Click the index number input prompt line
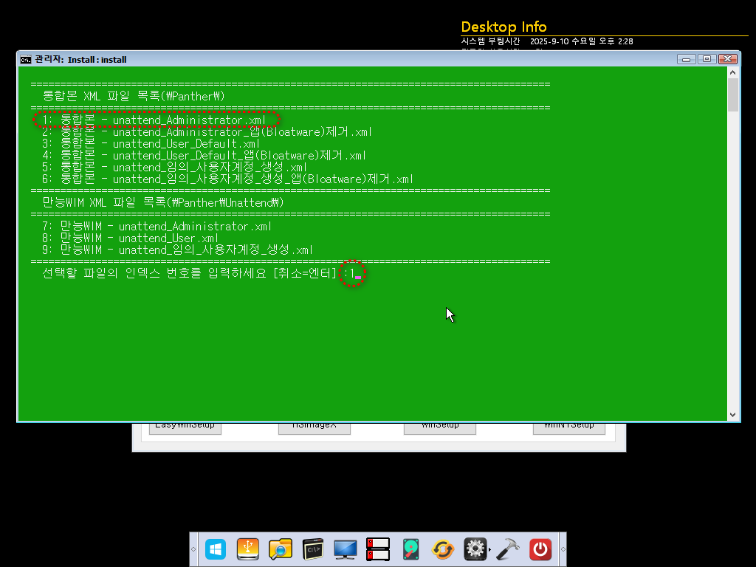 tap(199, 273)
